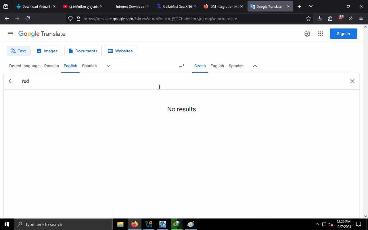Open File Explorer from taskbar
This screenshot has width=368, height=230.
tap(120, 224)
